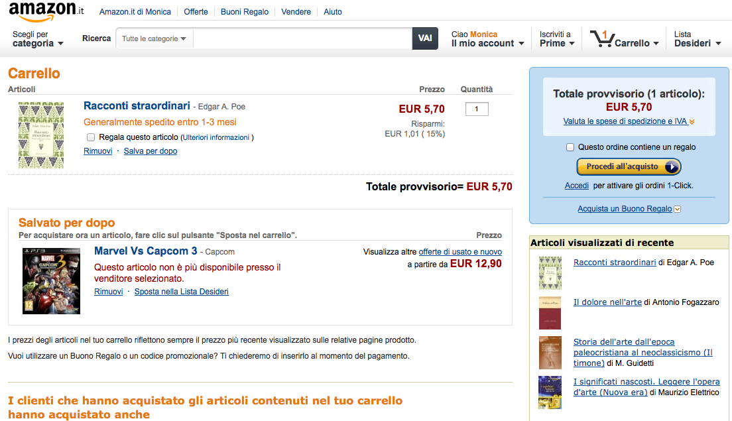Check Questo ordine contiene un regalo
The height and width of the screenshot is (421, 732).
point(570,147)
